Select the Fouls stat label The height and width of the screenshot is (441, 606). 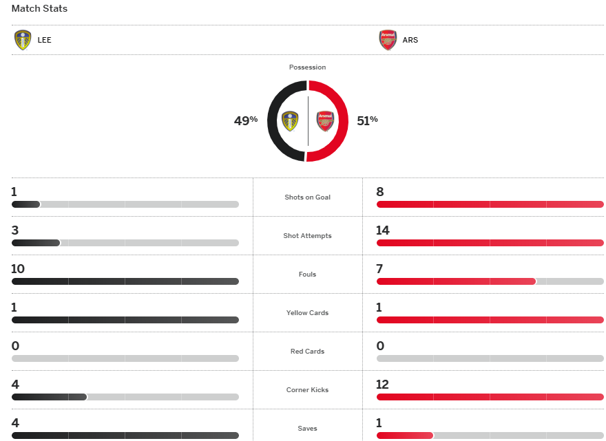coord(308,275)
